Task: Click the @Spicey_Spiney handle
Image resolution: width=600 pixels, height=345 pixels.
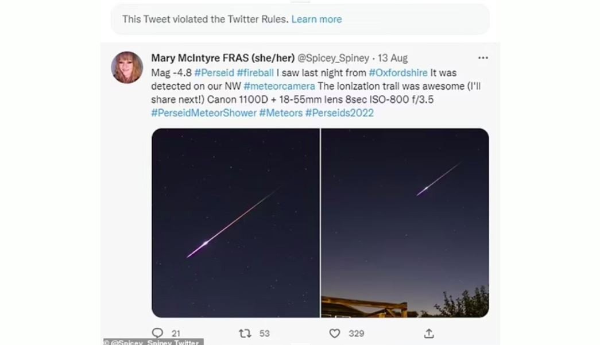Action: coord(333,58)
